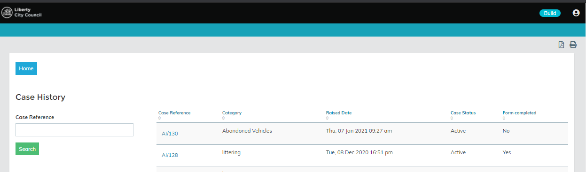Click the Case Reference column header
The image size is (586, 172).
point(174,113)
